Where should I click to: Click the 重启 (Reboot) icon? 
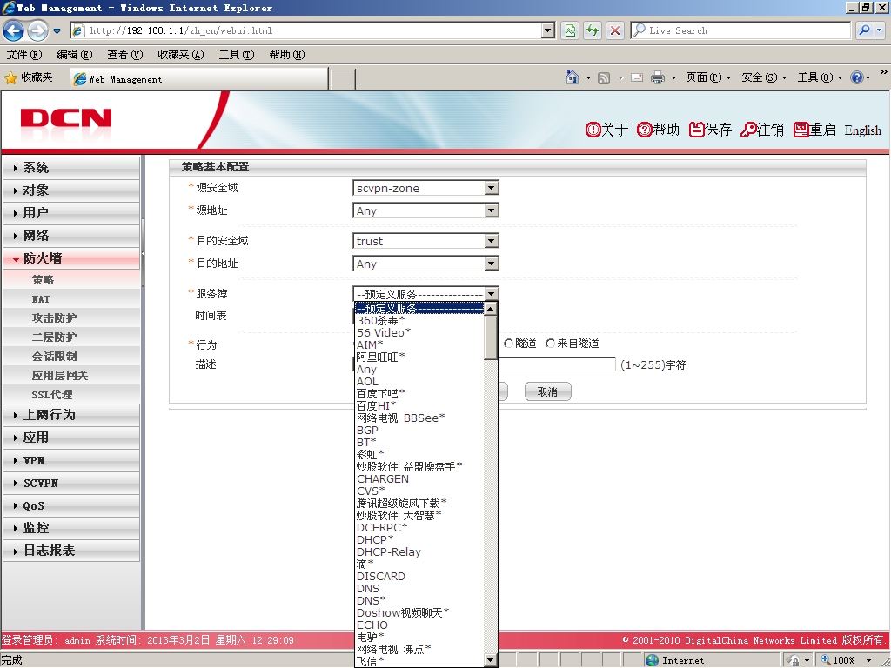pyautogui.click(x=801, y=130)
